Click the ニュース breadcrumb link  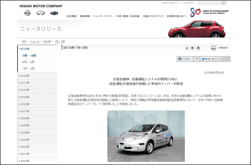coord(35,42)
